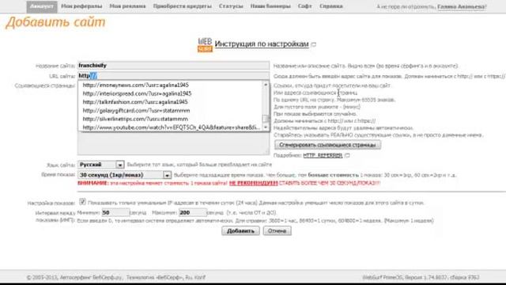Pick the imoneynews.com autocomplete suggestion
The height and width of the screenshot is (285, 506).
[x=136, y=85]
